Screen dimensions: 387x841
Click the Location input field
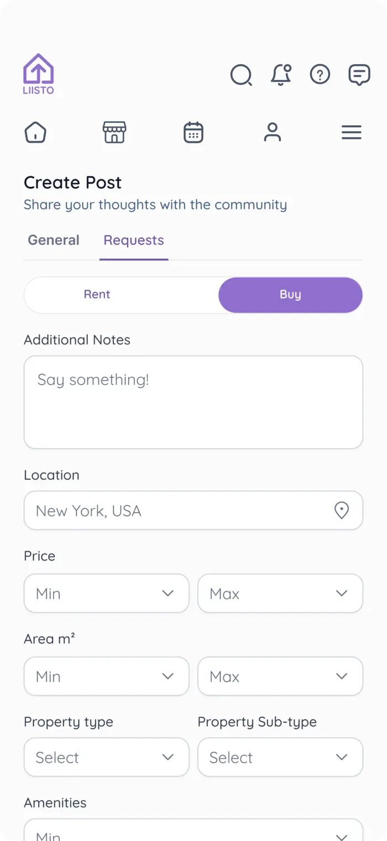[x=182, y=510]
